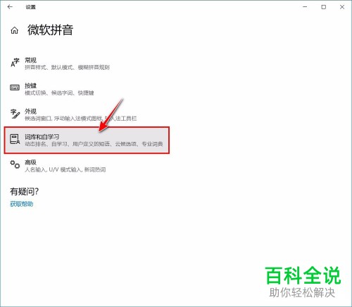Viewport: 352px width, 307px height.
Task: Open the 词库和自学习 settings entry
Action: tap(87, 140)
